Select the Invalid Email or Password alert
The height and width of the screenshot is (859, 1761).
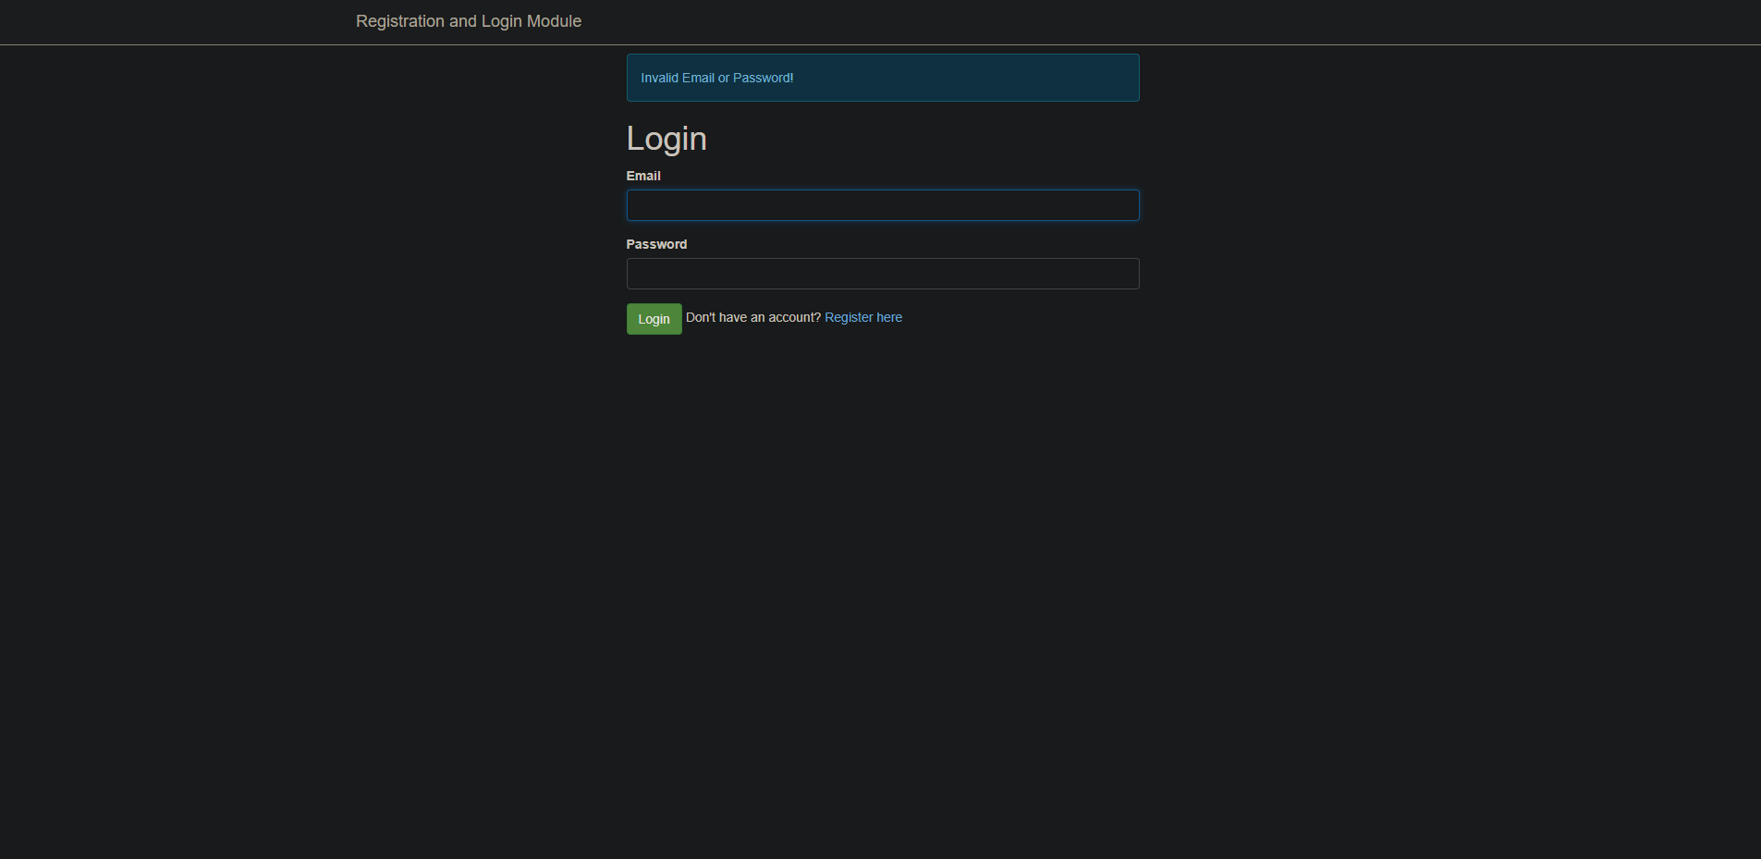(883, 78)
